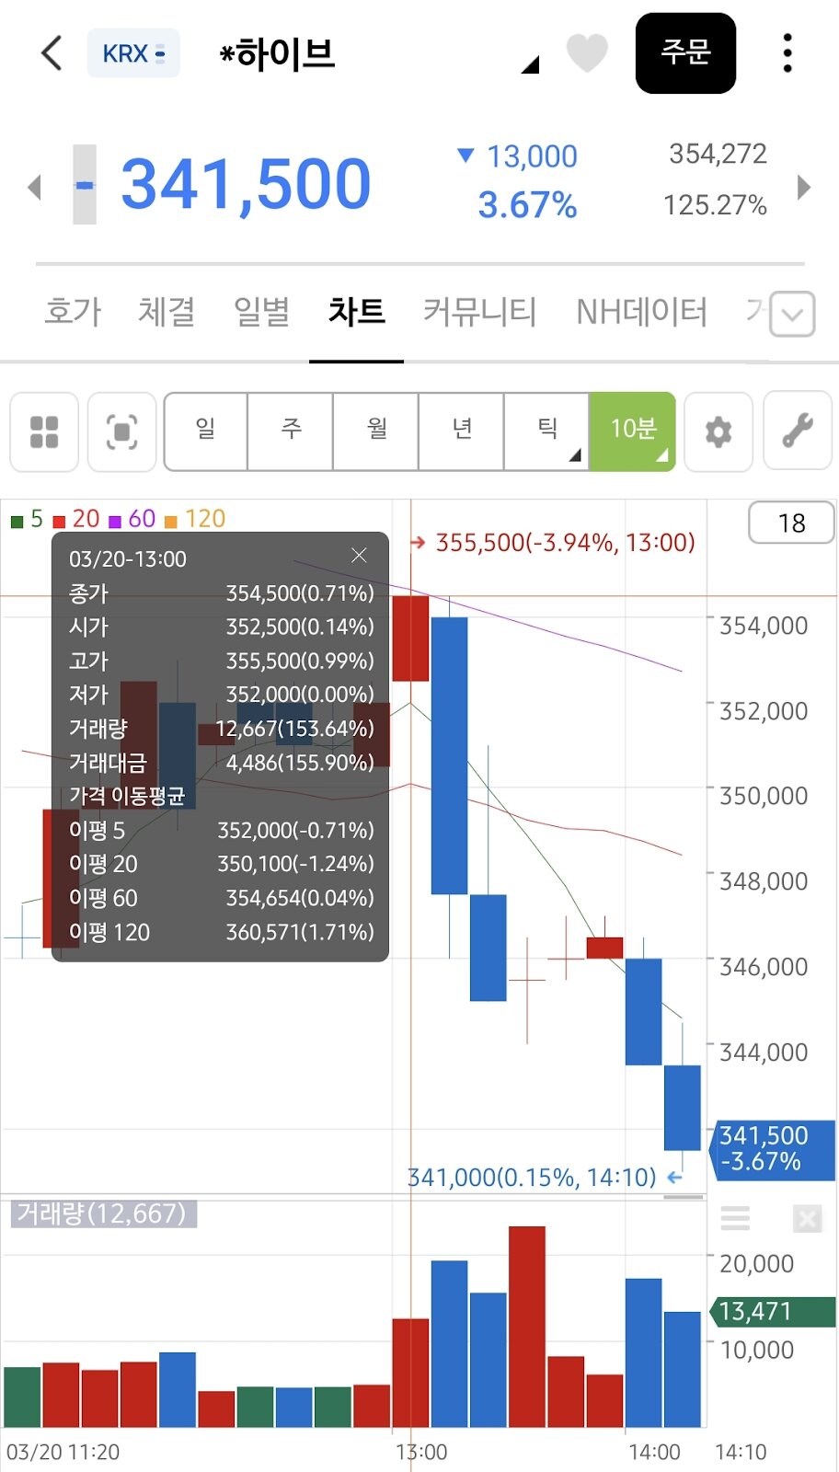Open the volume panel hamburger menu
This screenshot has height=1472, width=839.
coord(735,1219)
